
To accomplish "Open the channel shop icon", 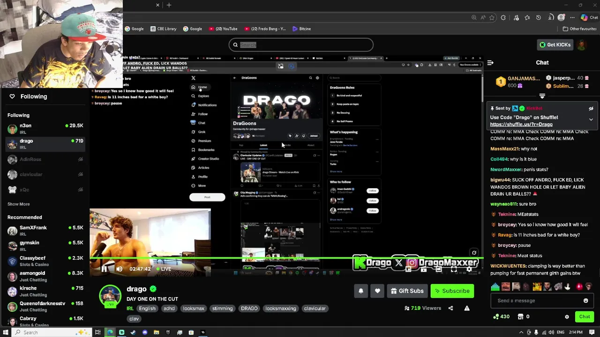I will (520, 317).
